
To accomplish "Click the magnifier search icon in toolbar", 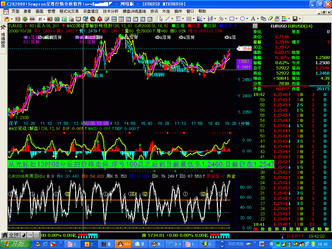I will pos(85,19).
